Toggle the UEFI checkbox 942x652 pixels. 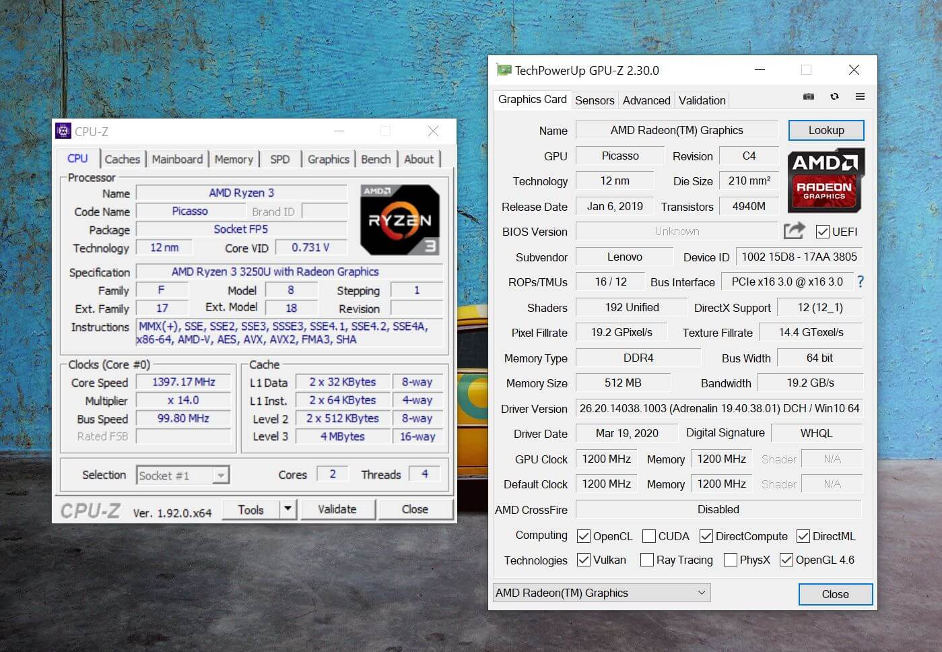(822, 232)
